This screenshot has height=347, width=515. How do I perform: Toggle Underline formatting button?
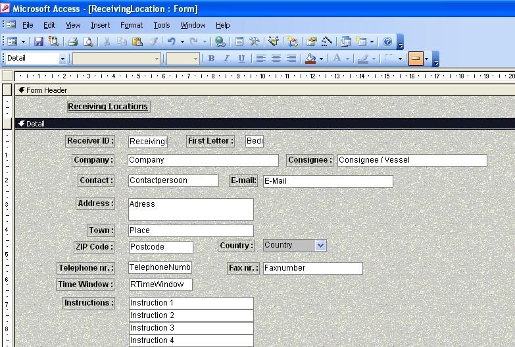click(241, 59)
